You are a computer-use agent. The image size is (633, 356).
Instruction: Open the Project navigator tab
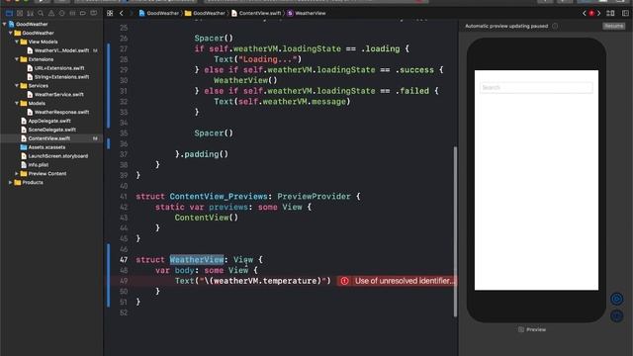coord(9,13)
